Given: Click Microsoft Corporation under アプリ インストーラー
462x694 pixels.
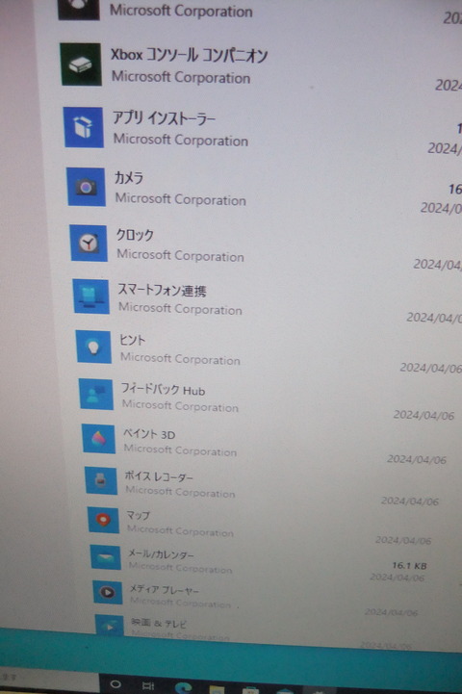Looking at the screenshot, I should pos(181,140).
